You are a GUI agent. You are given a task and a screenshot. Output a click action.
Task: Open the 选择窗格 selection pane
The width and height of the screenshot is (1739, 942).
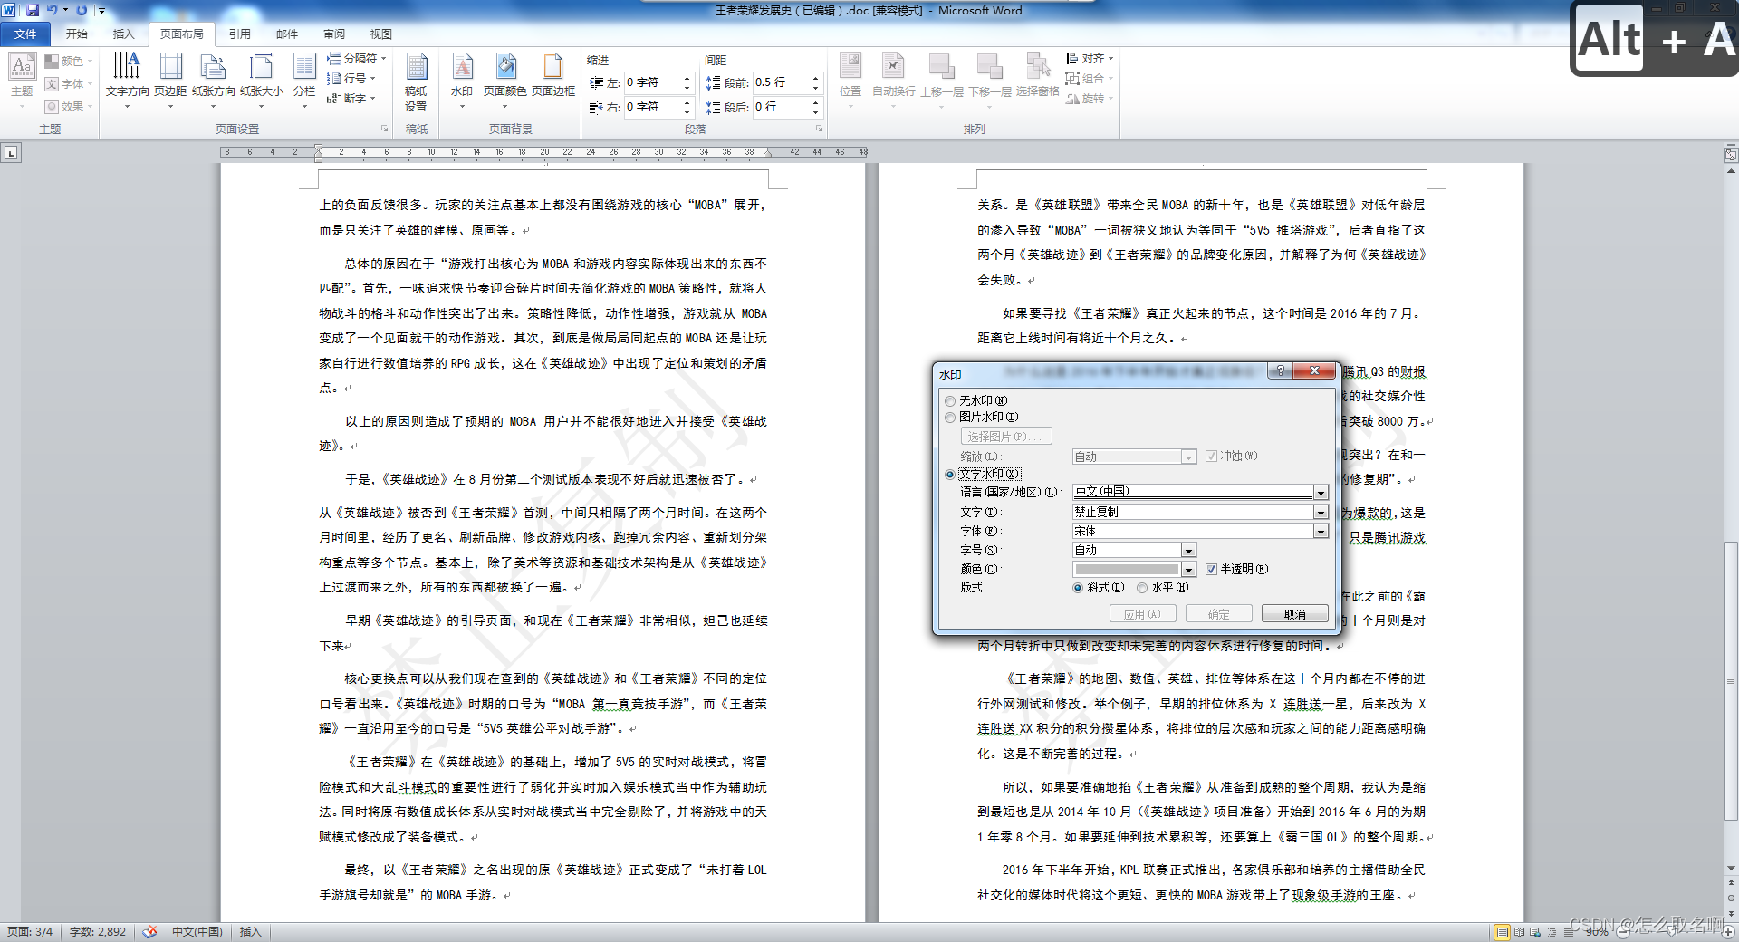[1037, 75]
